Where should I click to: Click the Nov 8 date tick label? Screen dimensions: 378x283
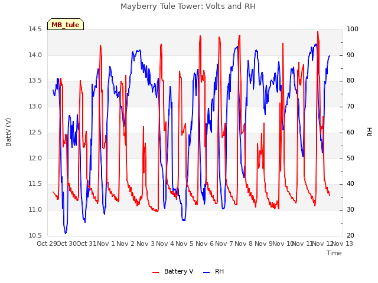pyautogui.click(x=244, y=243)
